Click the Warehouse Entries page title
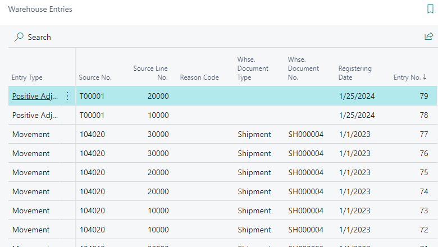The height and width of the screenshot is (247, 438). click(40, 9)
